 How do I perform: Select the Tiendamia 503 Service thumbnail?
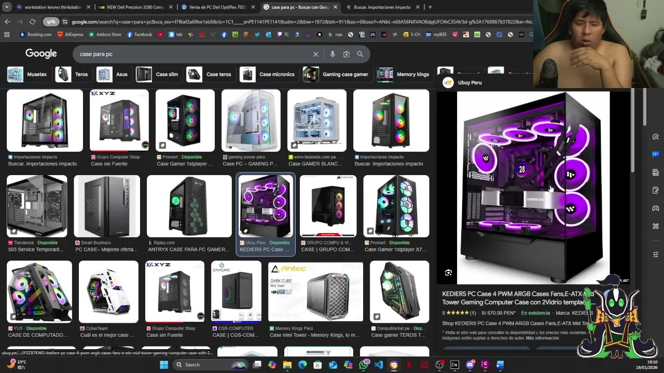pyautogui.click(x=37, y=206)
